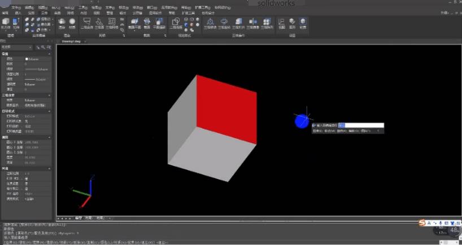Collapse the Other (其他) properties section
This screenshot has height=245, width=462.
click(49, 169)
